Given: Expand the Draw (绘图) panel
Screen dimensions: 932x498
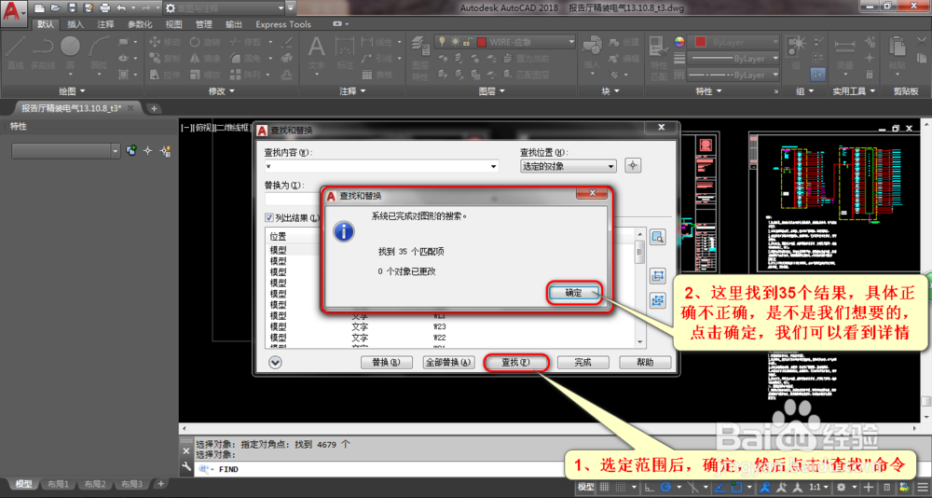Looking at the screenshot, I should click(x=72, y=91).
